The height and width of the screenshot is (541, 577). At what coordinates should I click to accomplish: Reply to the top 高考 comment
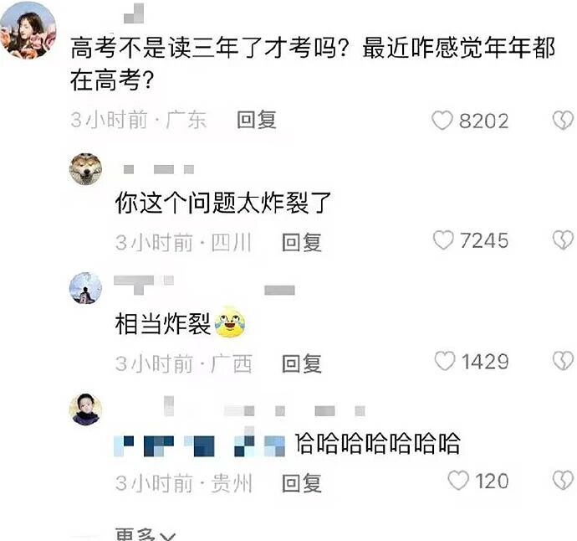coord(257,120)
